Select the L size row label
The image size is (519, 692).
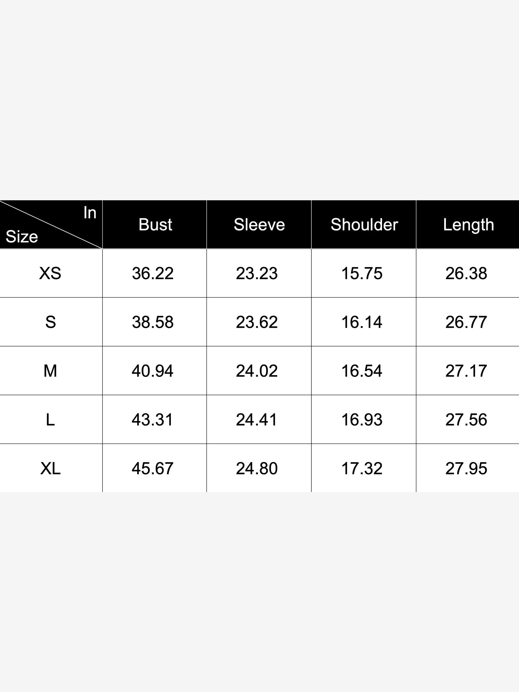click(50, 420)
